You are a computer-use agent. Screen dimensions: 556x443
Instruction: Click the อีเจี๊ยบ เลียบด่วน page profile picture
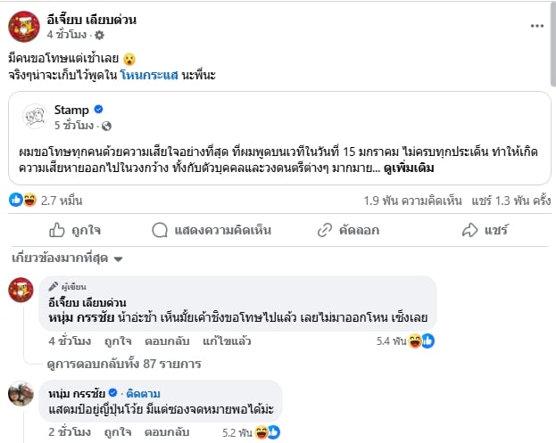[x=23, y=27]
